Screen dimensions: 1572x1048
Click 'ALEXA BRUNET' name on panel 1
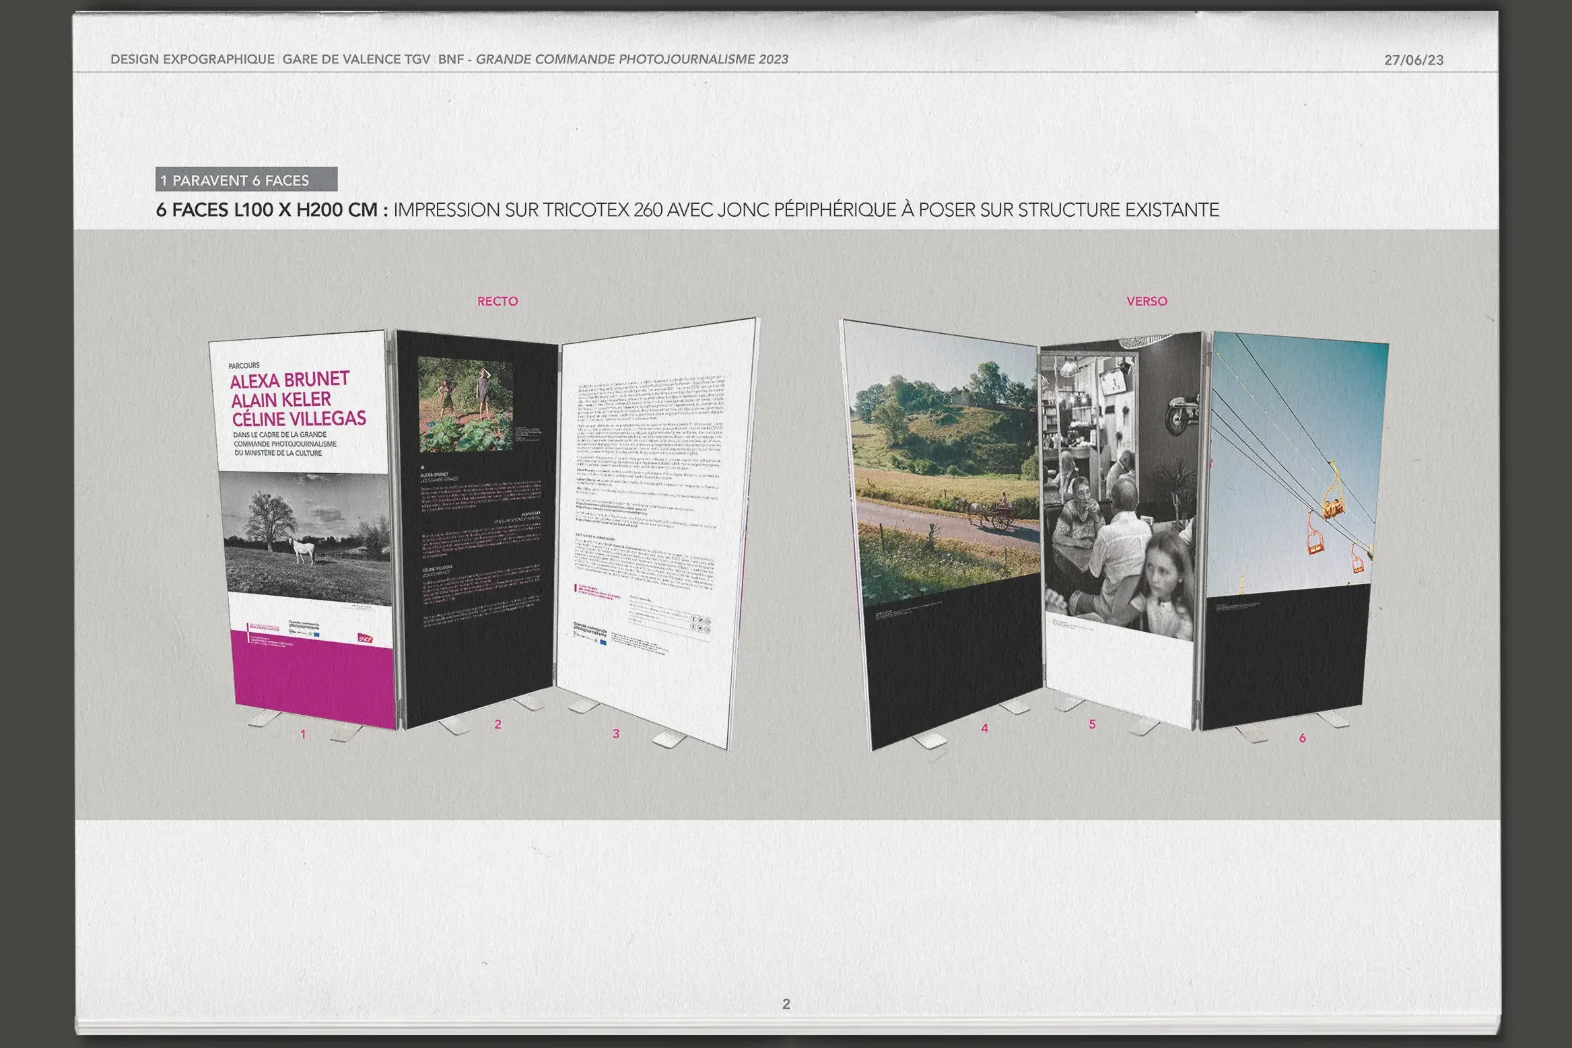coord(289,380)
